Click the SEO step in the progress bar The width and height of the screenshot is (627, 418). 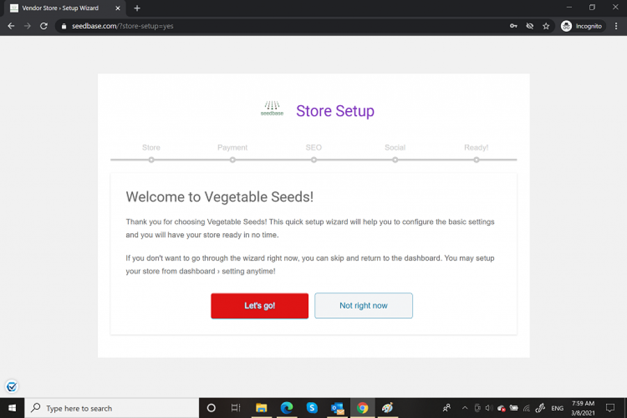click(313, 160)
